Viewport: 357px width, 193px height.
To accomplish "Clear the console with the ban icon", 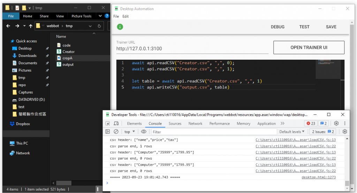I will [116, 132].
